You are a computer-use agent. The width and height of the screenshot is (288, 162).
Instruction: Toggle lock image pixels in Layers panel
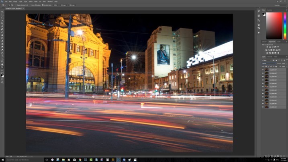[x=269, y=66]
